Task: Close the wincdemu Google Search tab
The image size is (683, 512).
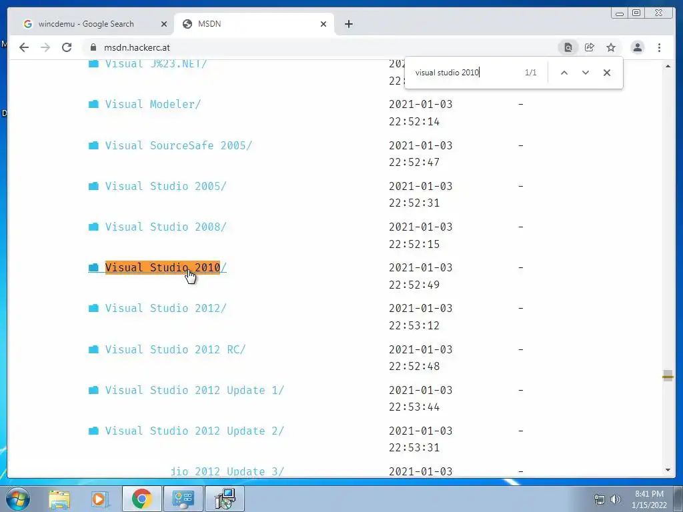Action: [164, 24]
